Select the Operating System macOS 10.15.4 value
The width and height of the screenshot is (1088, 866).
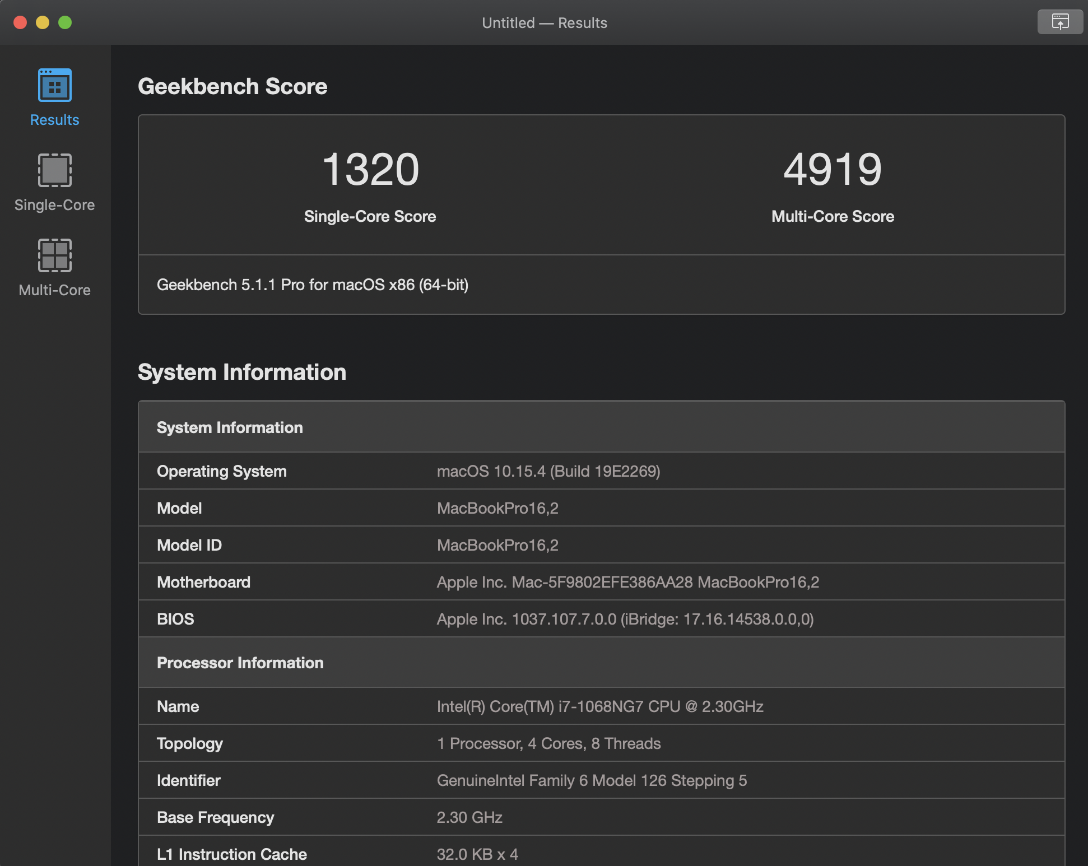point(548,471)
